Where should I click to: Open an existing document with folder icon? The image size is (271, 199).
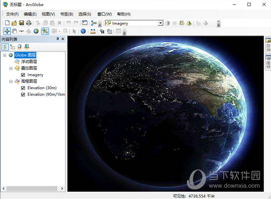click(x=14, y=23)
